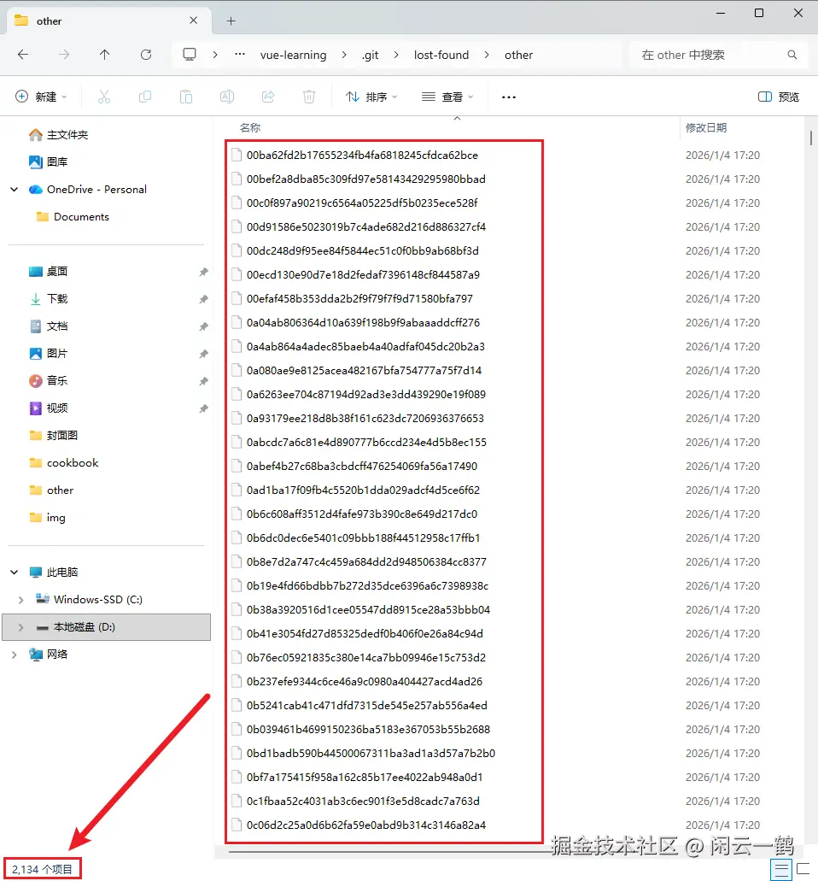Image resolution: width=818 pixels, height=881 pixels.
Task: Open the 排序 sort dropdown
Action: pyautogui.click(x=371, y=97)
